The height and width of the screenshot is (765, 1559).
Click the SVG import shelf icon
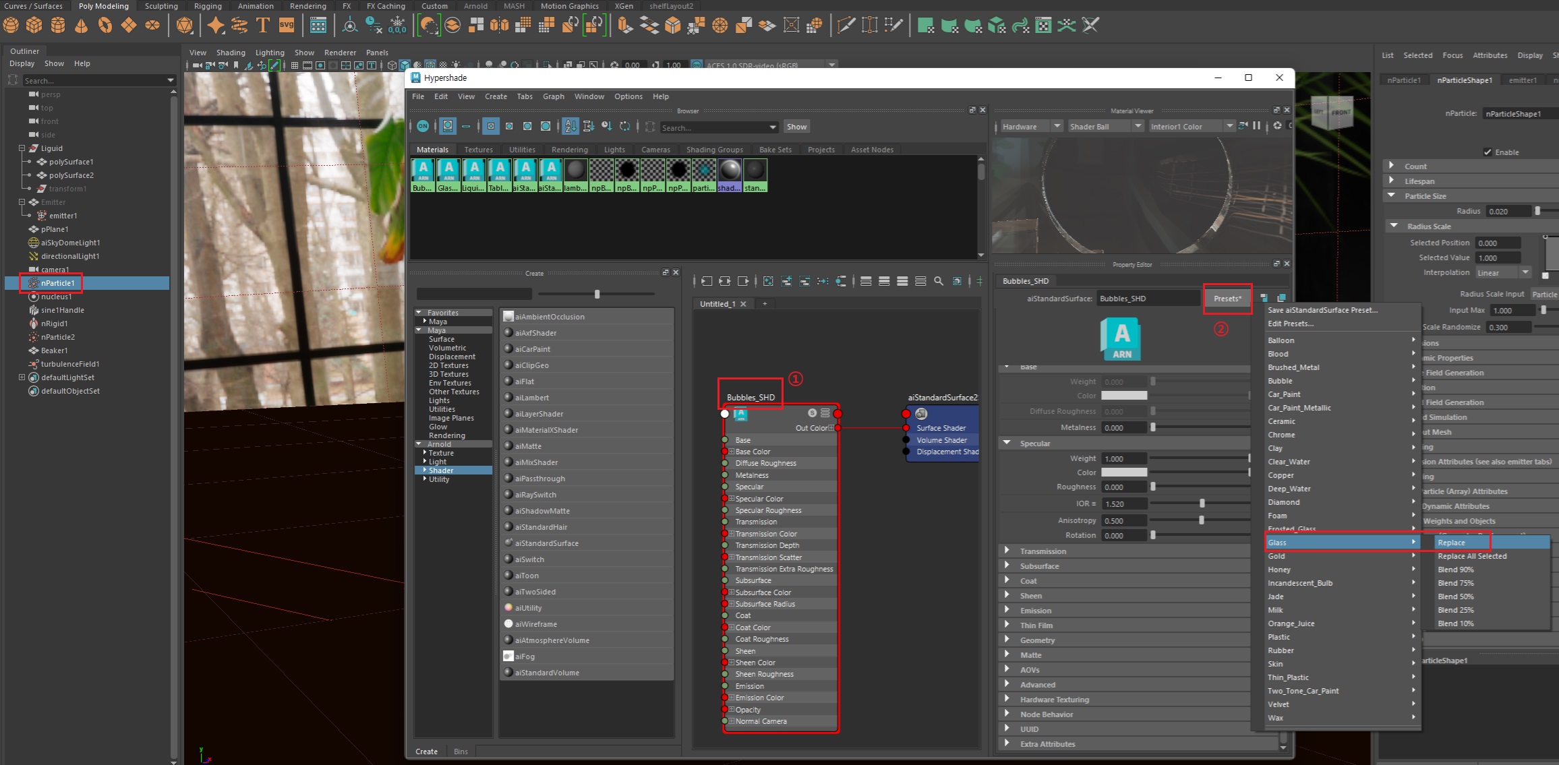[x=287, y=26]
